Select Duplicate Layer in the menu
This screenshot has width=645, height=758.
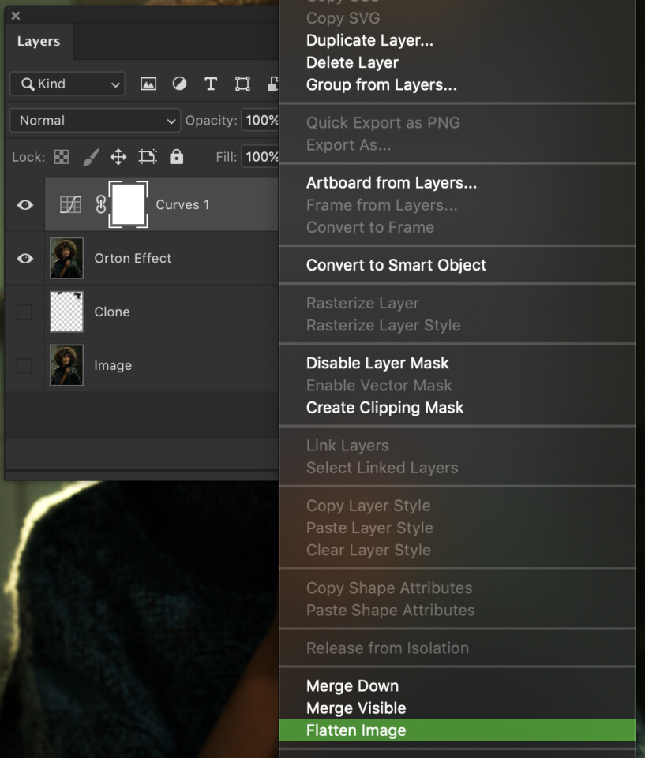click(369, 40)
